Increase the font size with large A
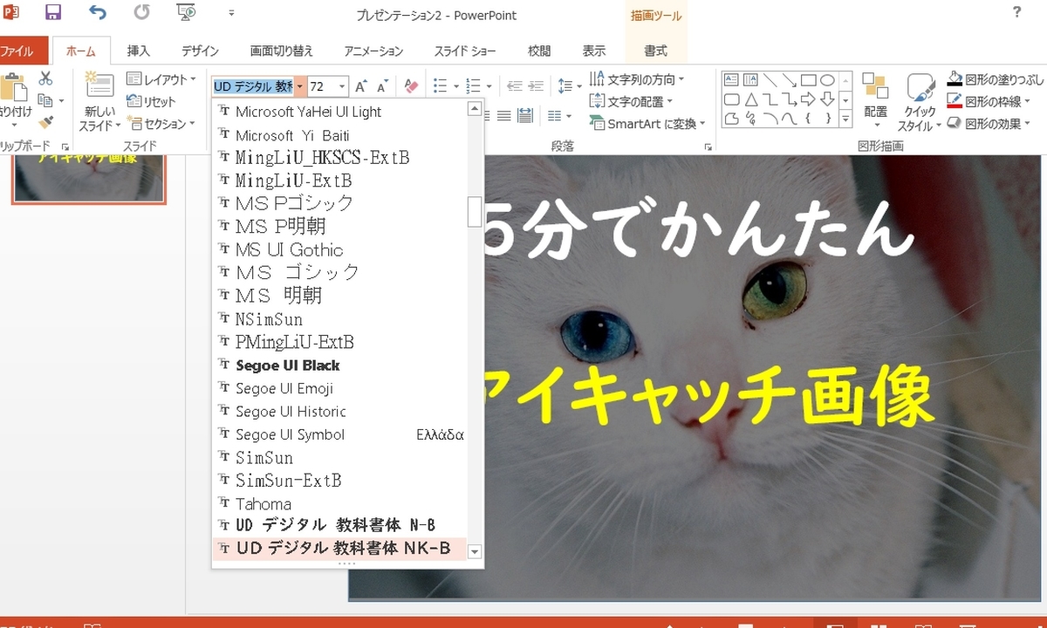 (x=359, y=86)
